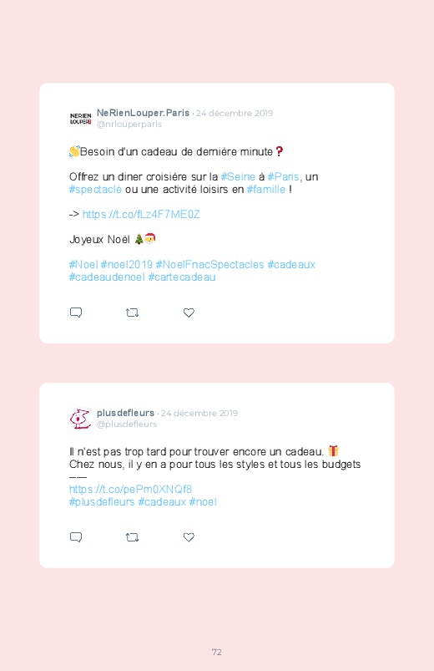Click reply icon on NeRienLouper.Paris tweet
This screenshot has width=434, height=671.
pos(76,313)
